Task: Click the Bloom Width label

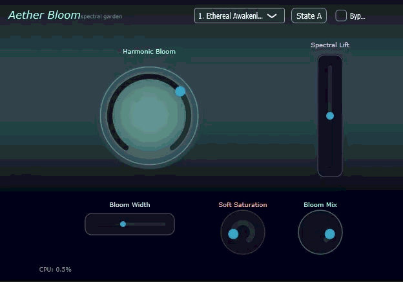Action: pyautogui.click(x=130, y=205)
